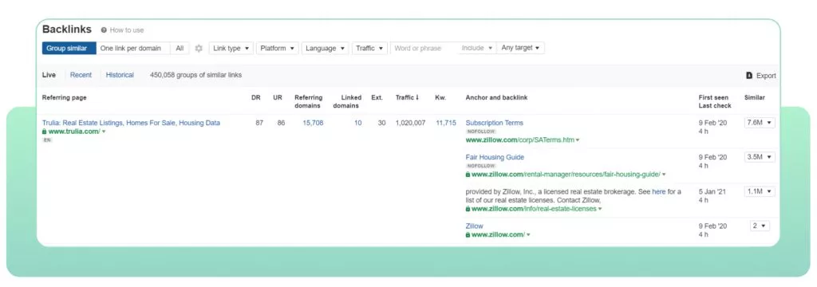Expand the 7.6M similar links dropdown

coord(760,123)
